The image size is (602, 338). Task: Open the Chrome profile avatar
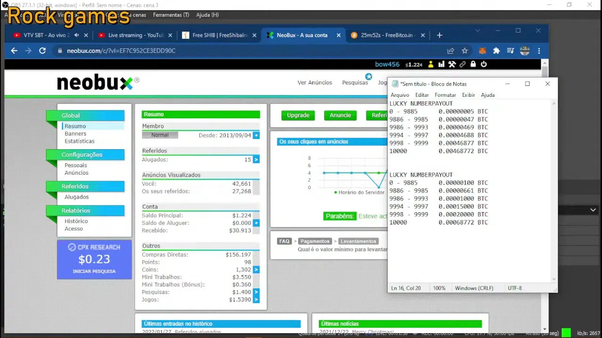(525, 51)
